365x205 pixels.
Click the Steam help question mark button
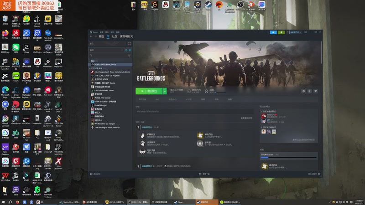288,32
